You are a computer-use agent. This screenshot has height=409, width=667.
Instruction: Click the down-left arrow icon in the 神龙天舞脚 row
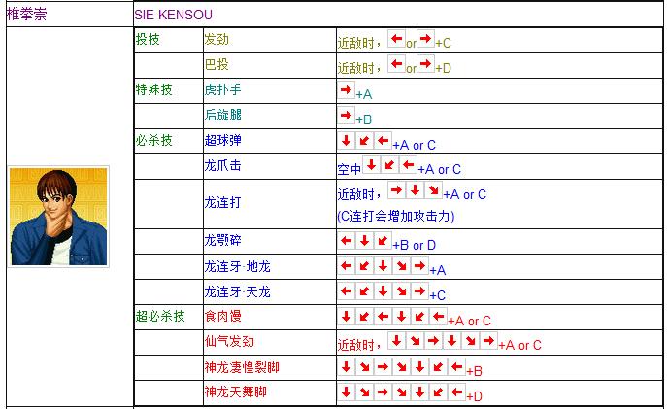coord(438,392)
